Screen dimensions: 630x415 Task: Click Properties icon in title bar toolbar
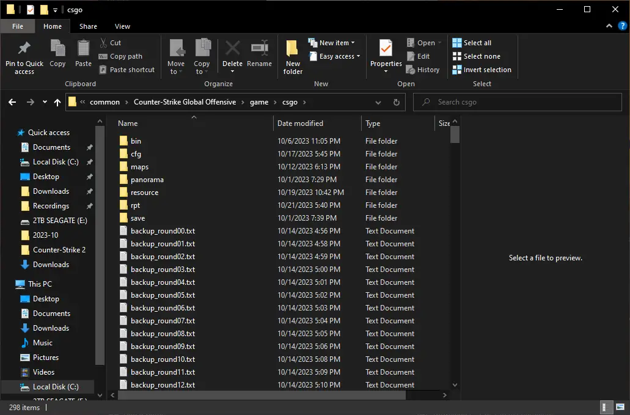(x=31, y=10)
